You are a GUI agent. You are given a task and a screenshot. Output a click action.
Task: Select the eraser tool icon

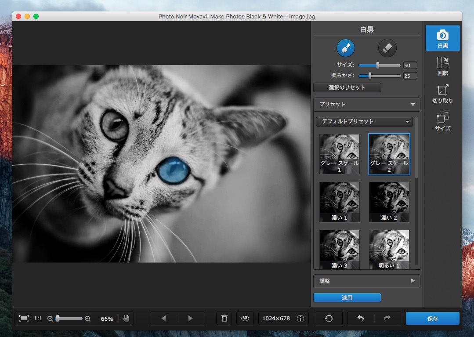click(387, 48)
